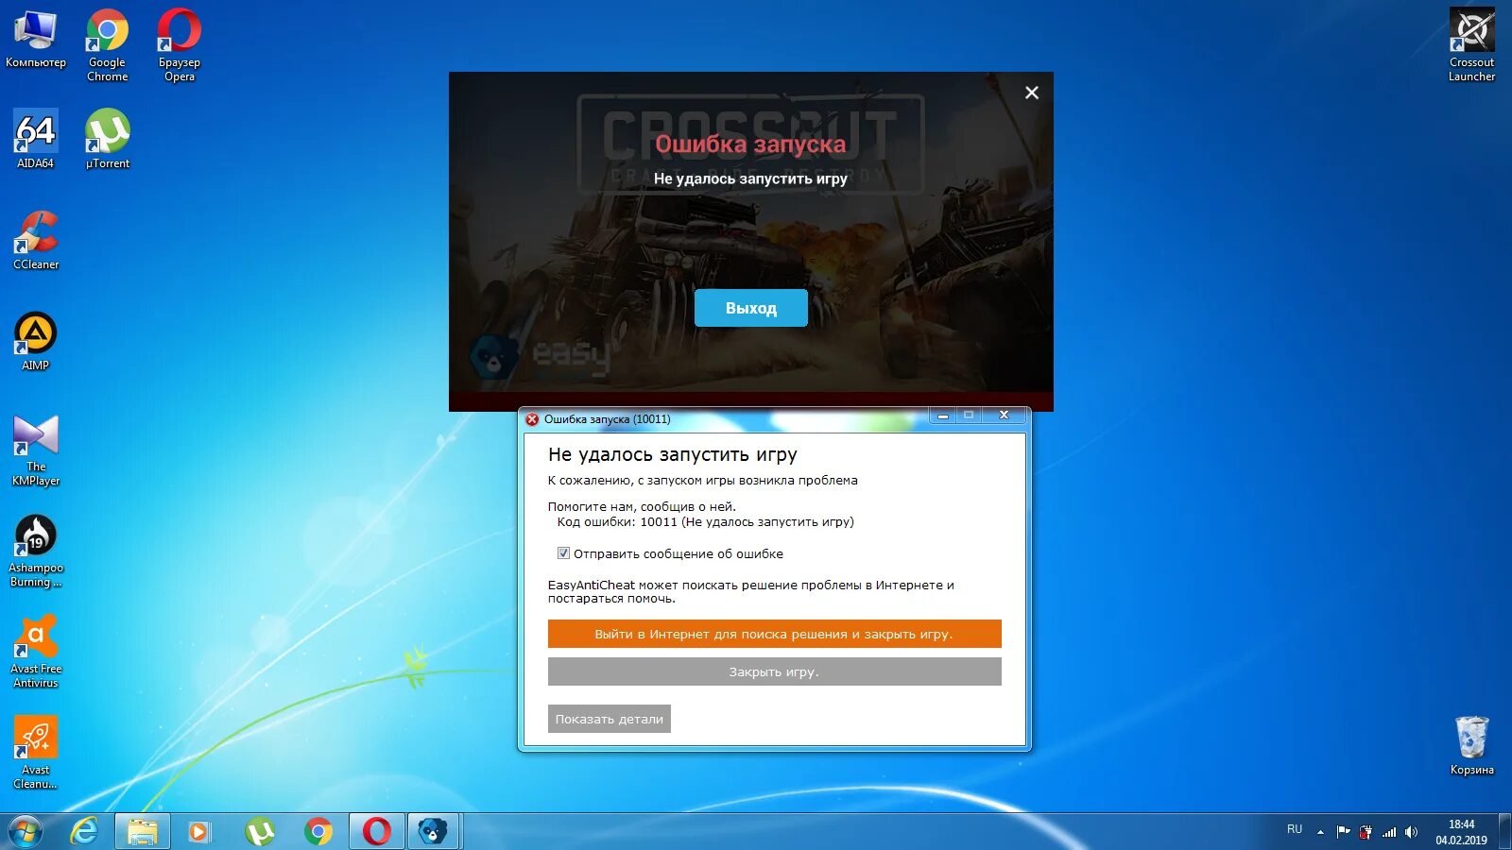Open Chrome from the taskbar
The image size is (1512, 850).
318,831
